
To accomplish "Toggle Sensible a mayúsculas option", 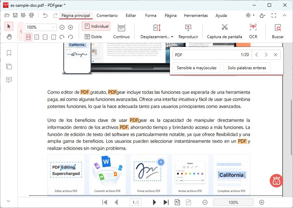I will (197, 68).
